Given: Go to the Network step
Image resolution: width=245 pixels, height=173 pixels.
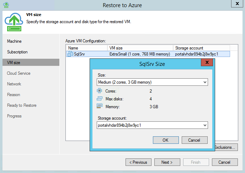Looking at the screenshot, I should (14, 84).
